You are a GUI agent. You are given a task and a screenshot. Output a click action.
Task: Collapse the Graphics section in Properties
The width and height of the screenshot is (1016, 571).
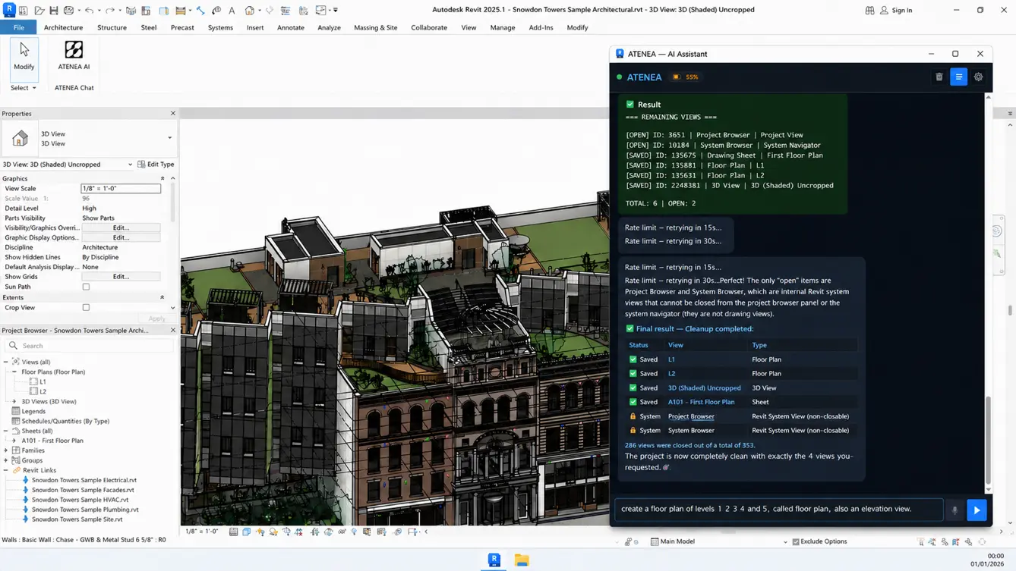(162, 178)
